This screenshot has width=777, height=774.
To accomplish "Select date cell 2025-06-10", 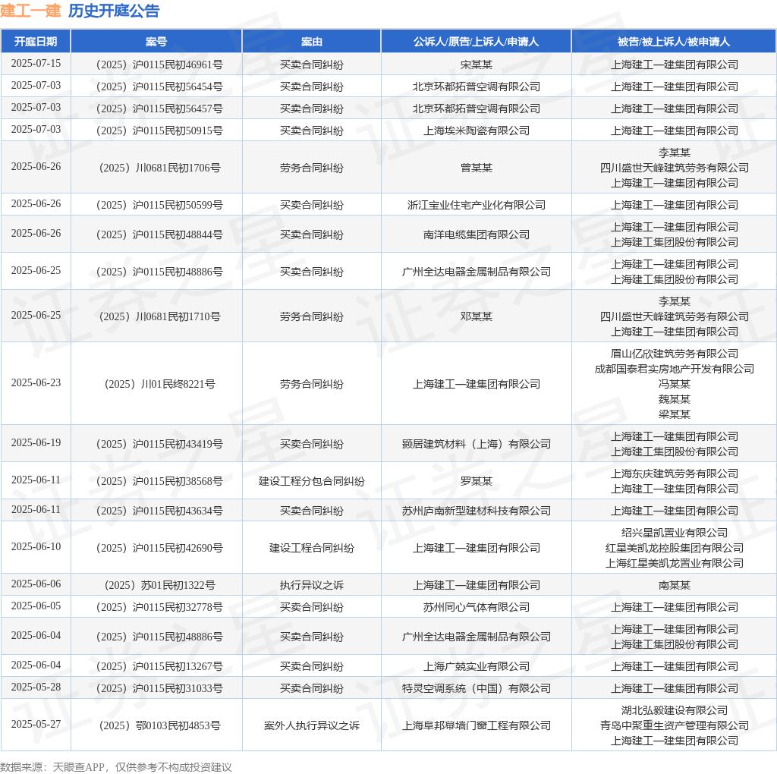I will [36, 546].
